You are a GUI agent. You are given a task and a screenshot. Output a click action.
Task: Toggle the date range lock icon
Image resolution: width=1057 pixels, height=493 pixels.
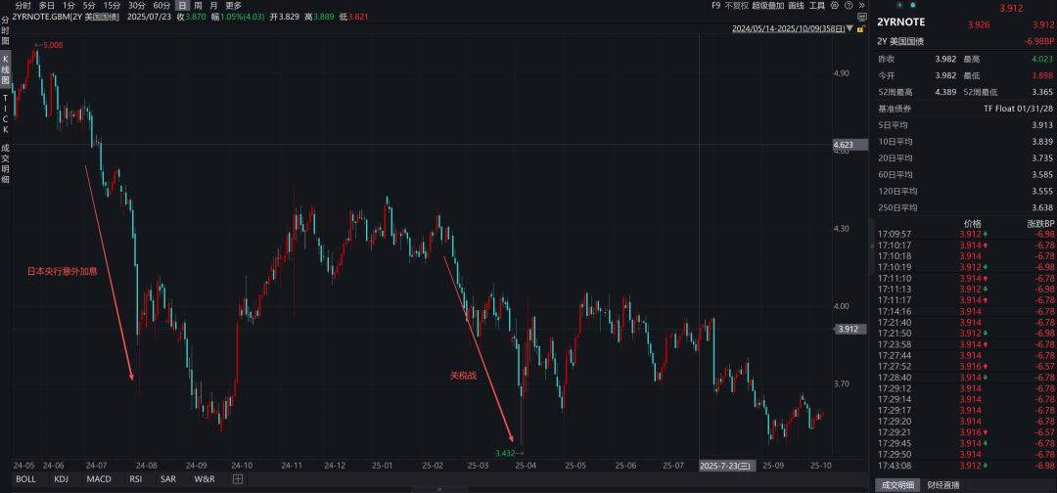859,28
